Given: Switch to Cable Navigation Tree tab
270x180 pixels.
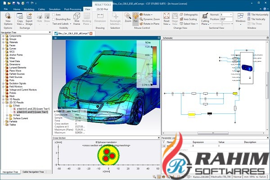Looking at the screenshot, I should (33, 172).
